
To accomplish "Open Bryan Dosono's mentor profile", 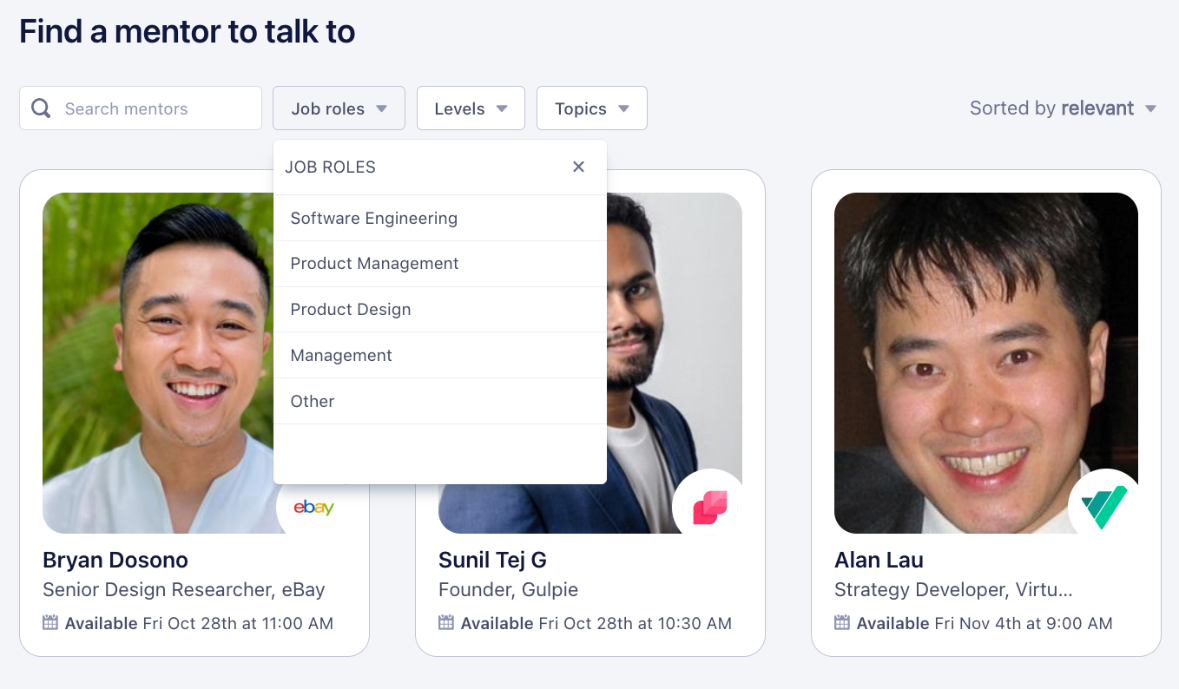I will pyautogui.click(x=115, y=560).
